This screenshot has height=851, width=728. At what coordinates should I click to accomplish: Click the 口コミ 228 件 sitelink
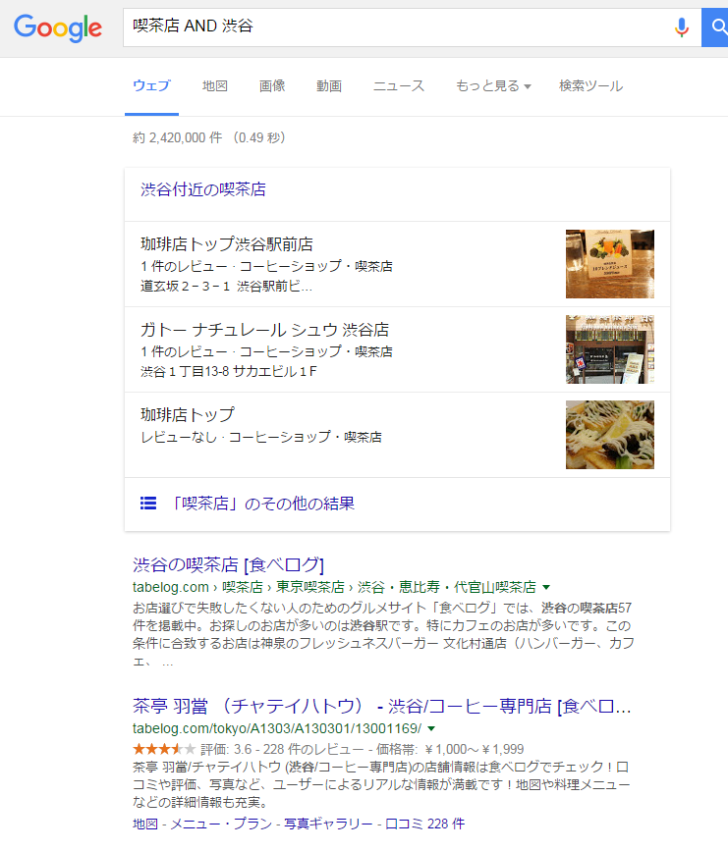pos(424,824)
